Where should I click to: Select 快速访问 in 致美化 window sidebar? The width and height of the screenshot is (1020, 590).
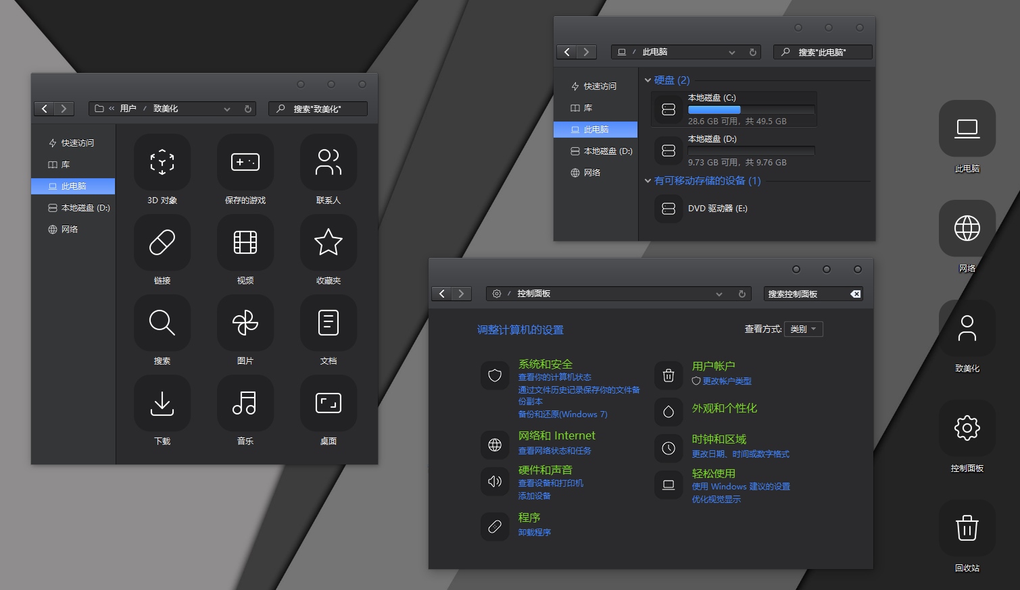[x=77, y=143]
